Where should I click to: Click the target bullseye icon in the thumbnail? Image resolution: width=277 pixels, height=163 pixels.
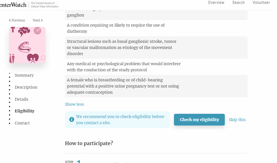pyautogui.click(x=37, y=30)
